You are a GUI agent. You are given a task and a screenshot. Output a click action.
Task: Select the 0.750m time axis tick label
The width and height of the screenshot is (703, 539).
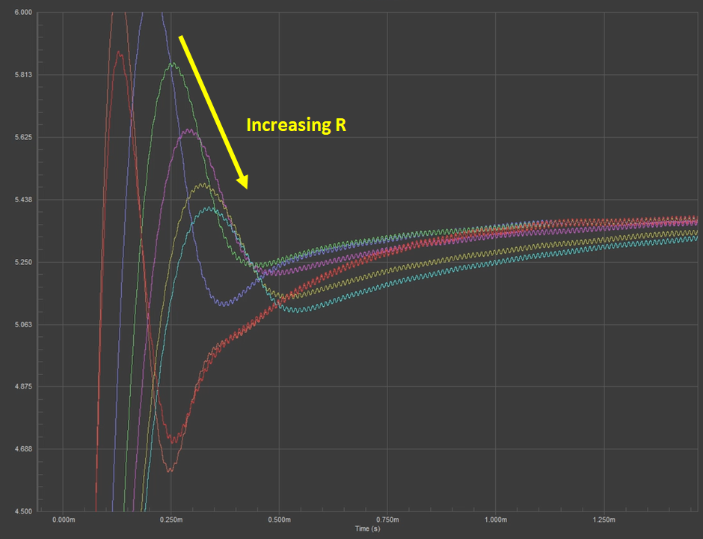(387, 520)
